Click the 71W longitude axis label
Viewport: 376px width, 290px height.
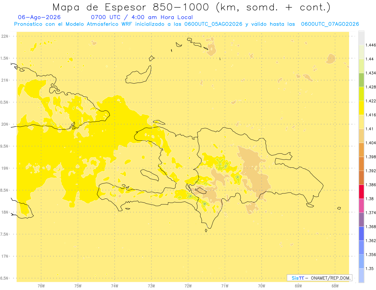225,286
